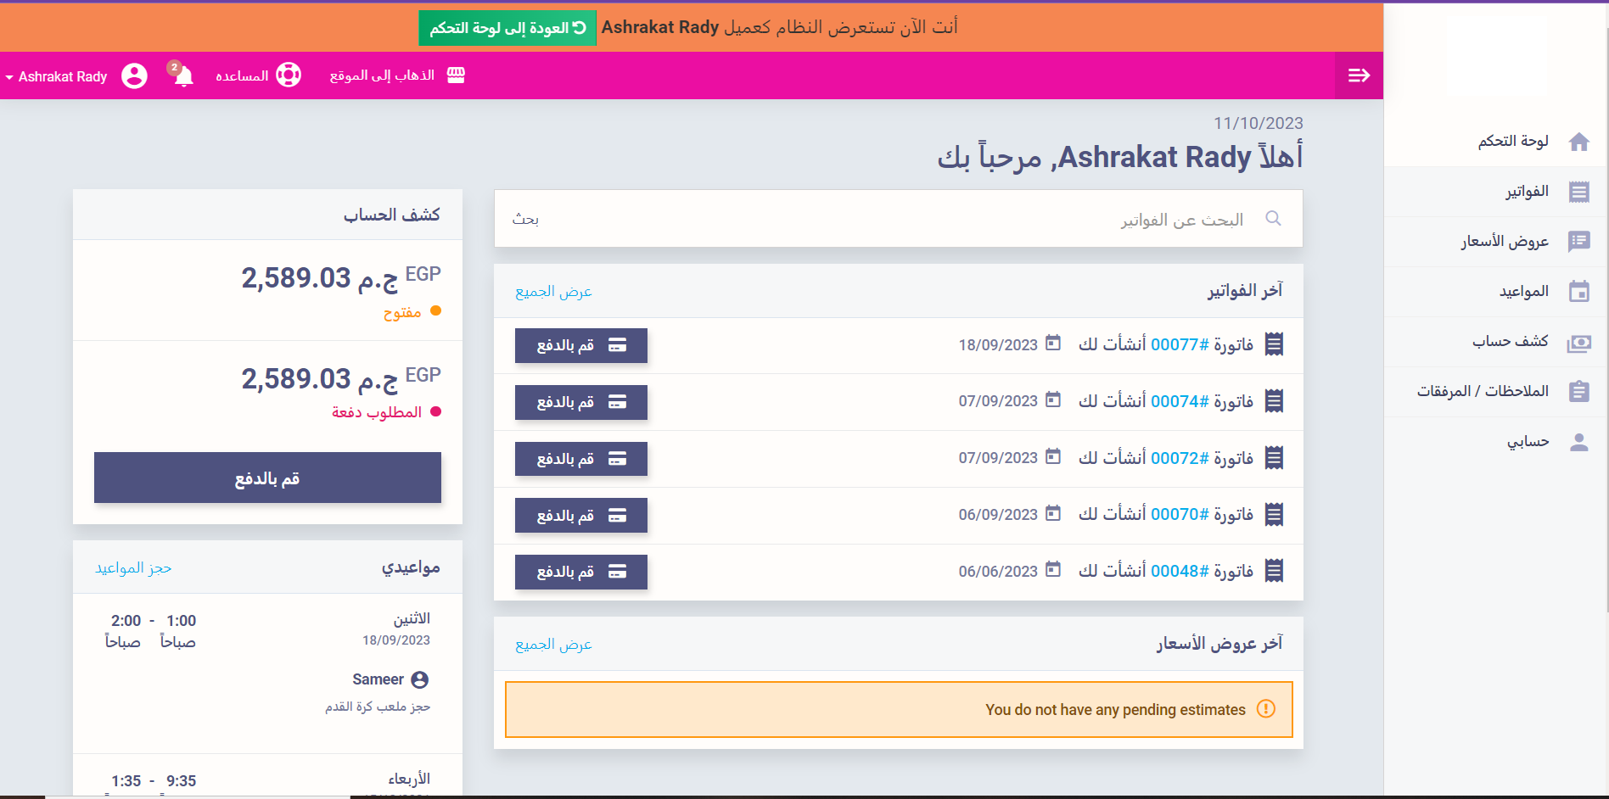1609x799 pixels.
Task: Click عرض الجميع in آخر الفواتير
Action: click(553, 292)
